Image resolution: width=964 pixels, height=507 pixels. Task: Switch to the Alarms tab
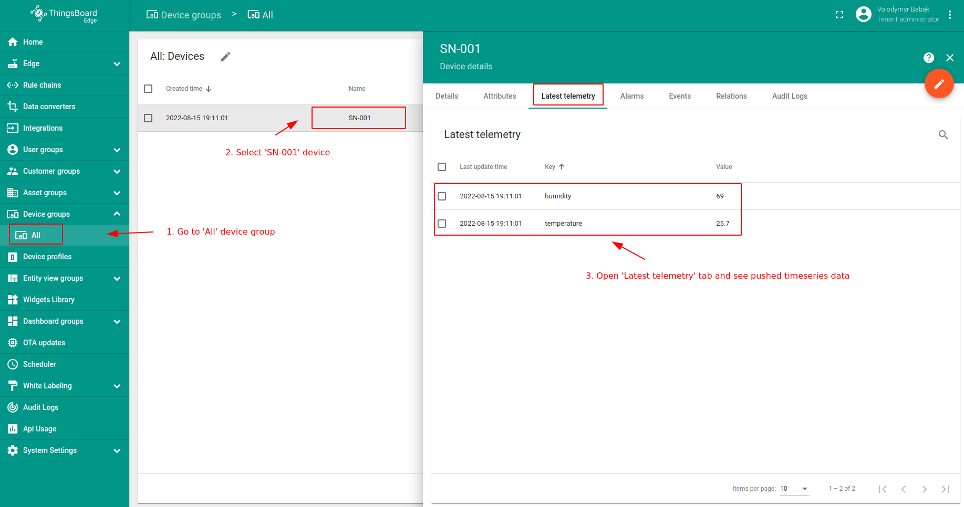tap(632, 96)
